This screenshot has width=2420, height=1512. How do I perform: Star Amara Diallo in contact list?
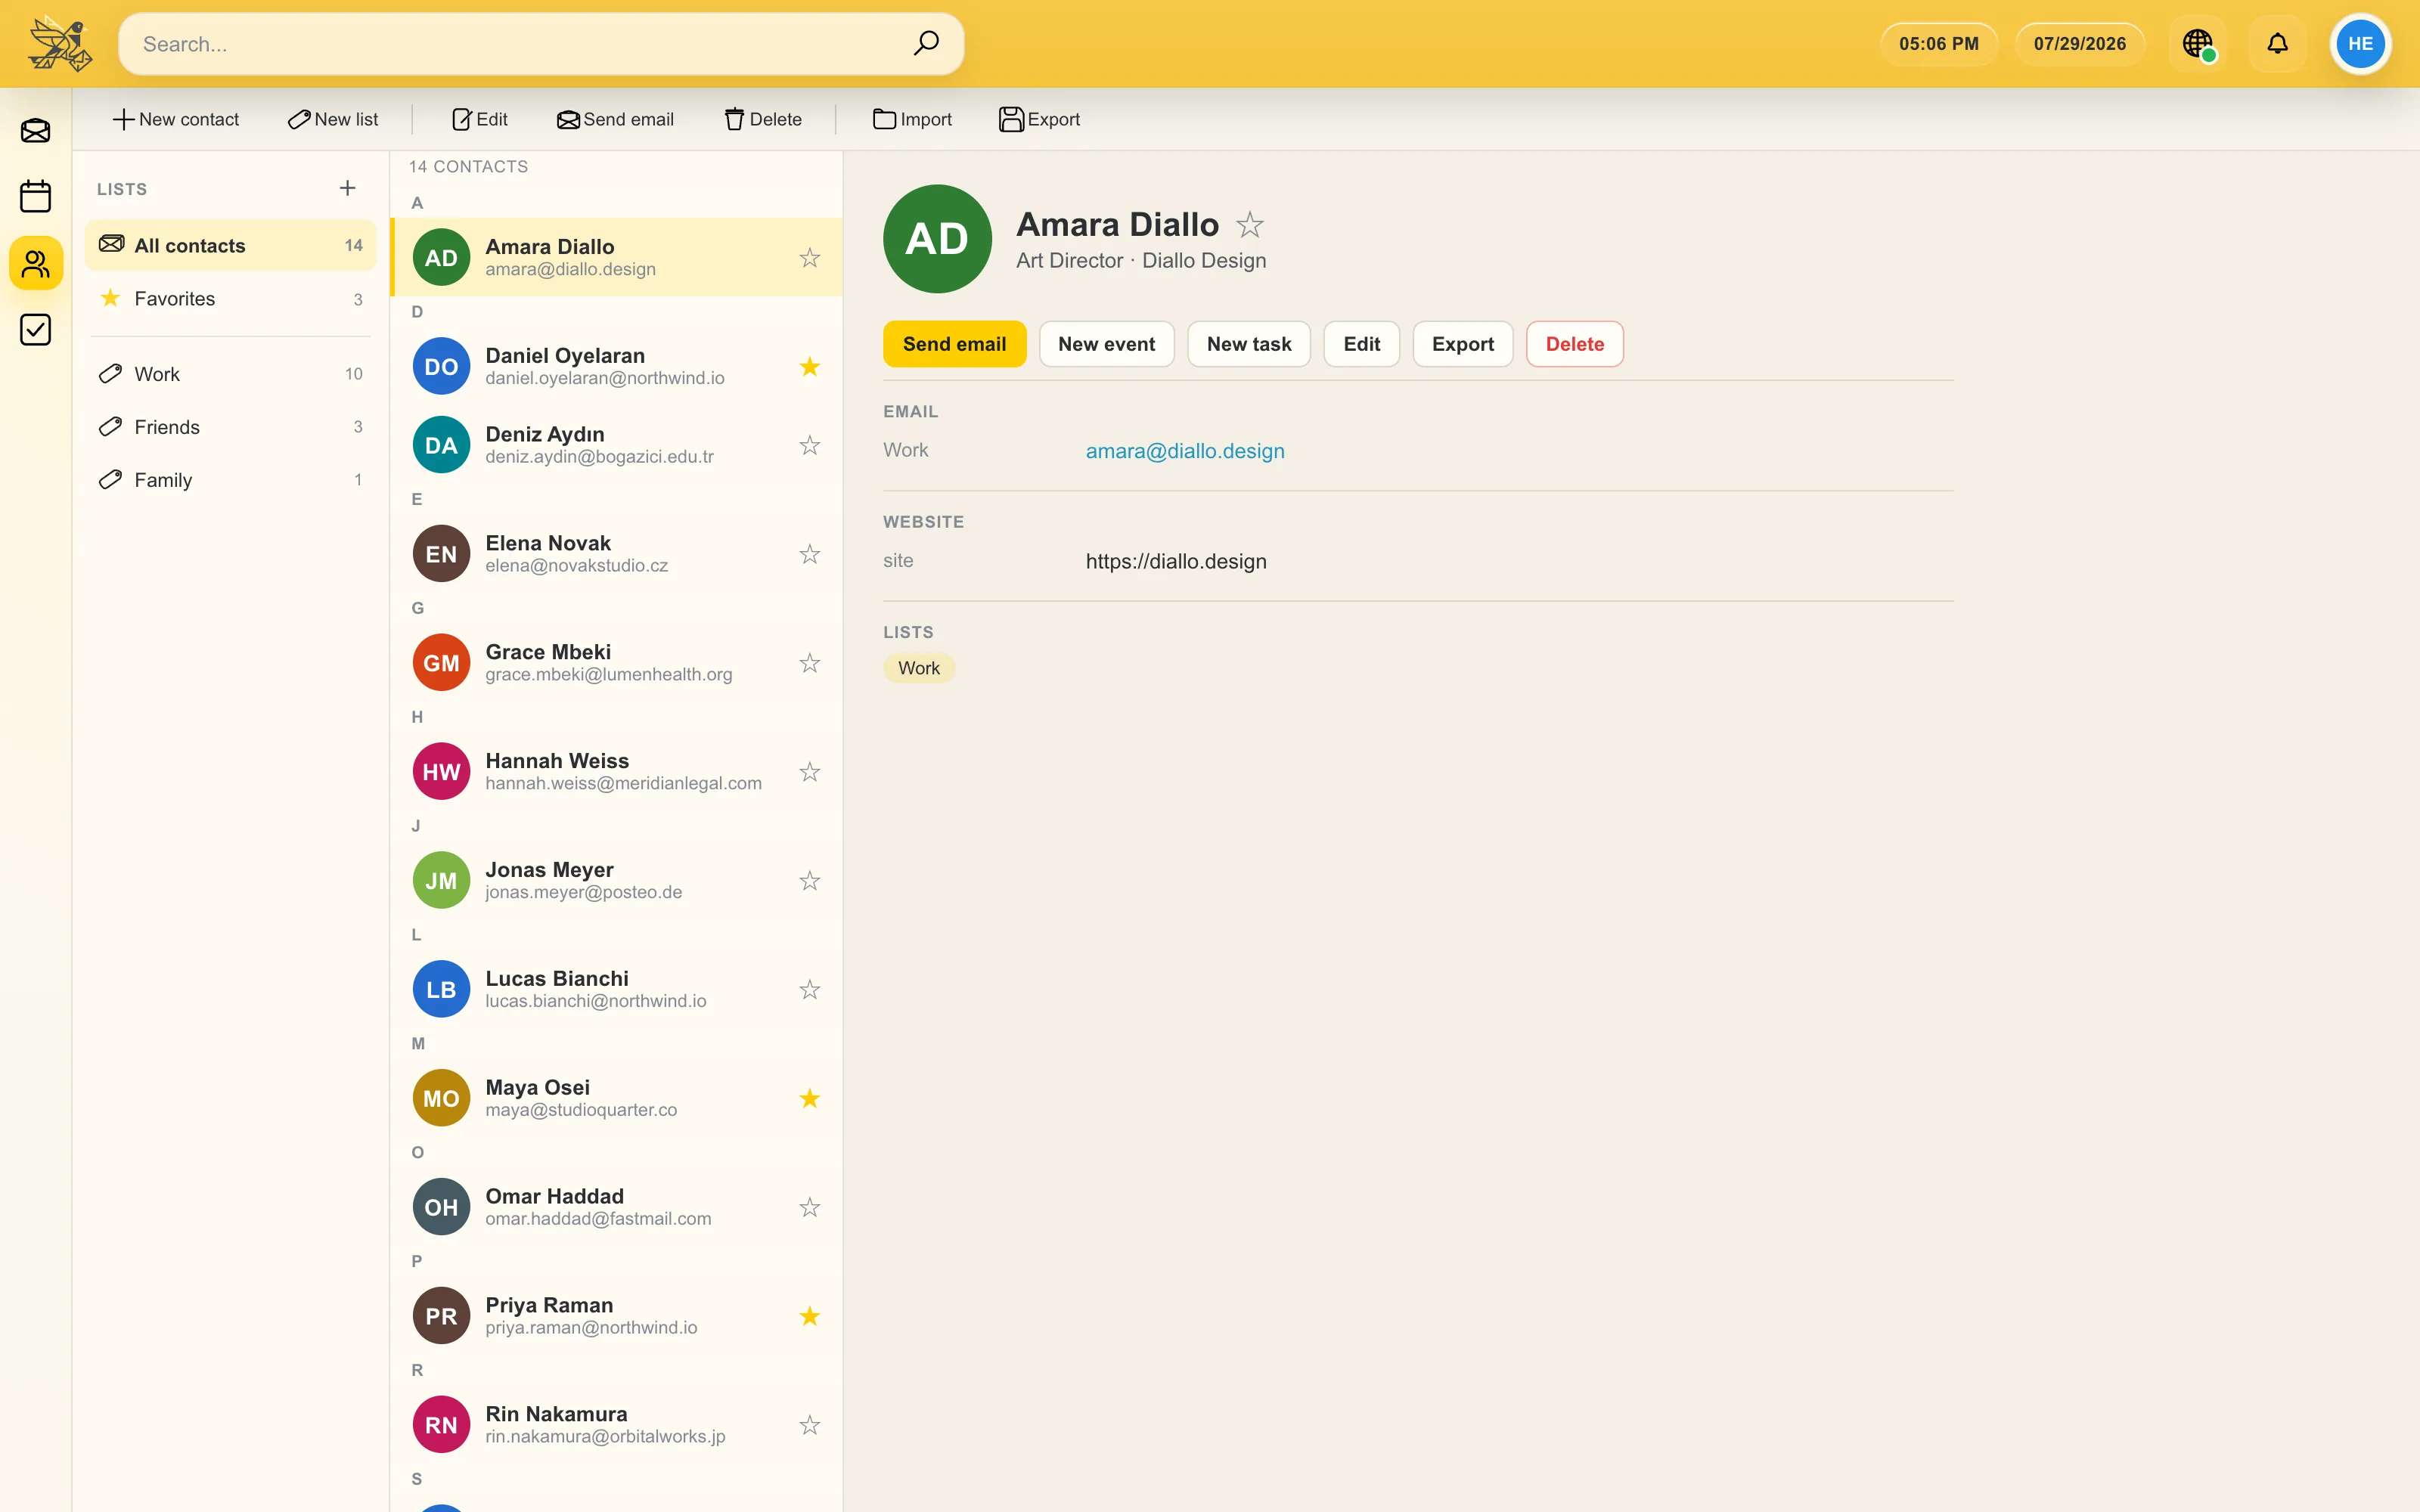click(810, 258)
